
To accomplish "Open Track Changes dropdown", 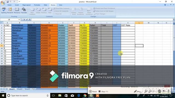I will [x=100, y=14].
